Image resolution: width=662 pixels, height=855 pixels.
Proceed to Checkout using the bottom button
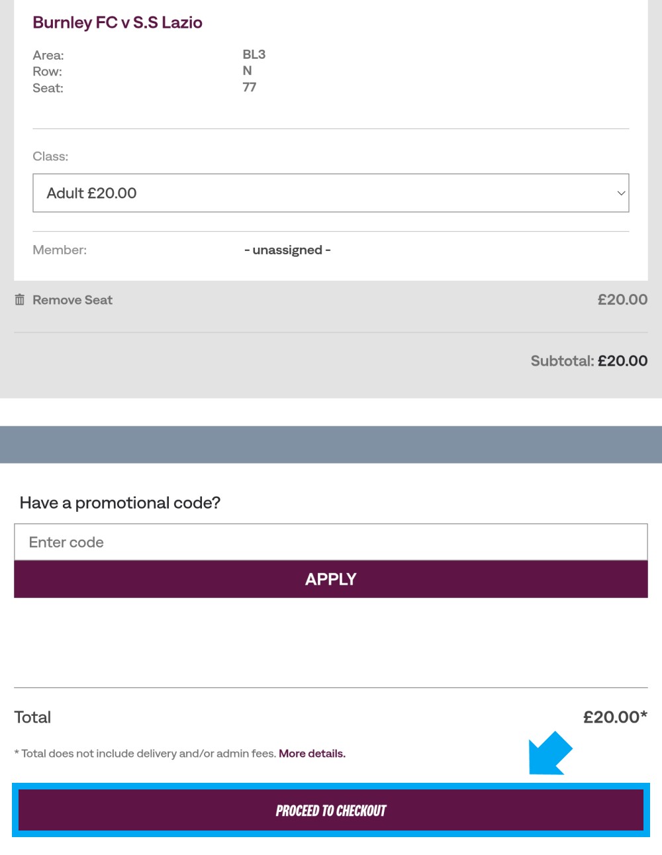331,811
